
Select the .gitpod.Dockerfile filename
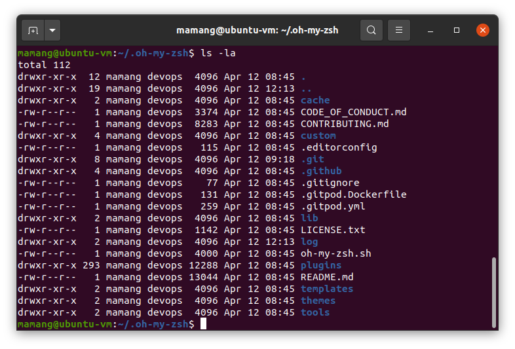(x=353, y=194)
